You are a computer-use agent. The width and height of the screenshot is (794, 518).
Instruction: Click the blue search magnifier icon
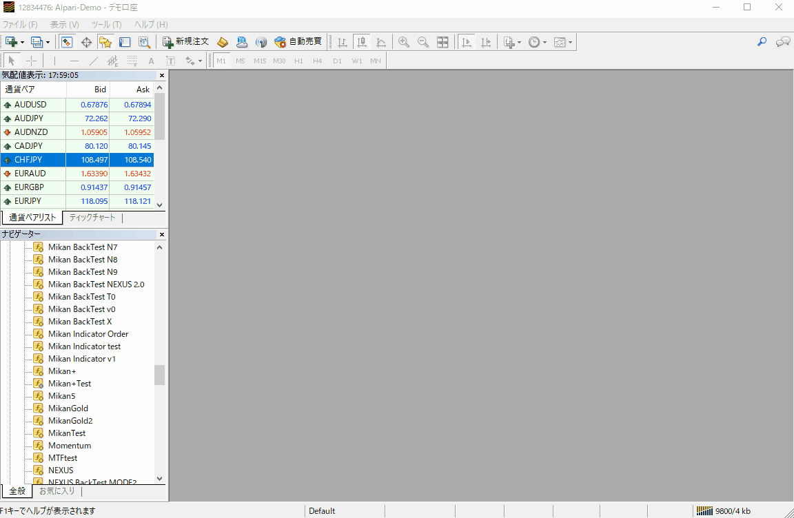(762, 42)
